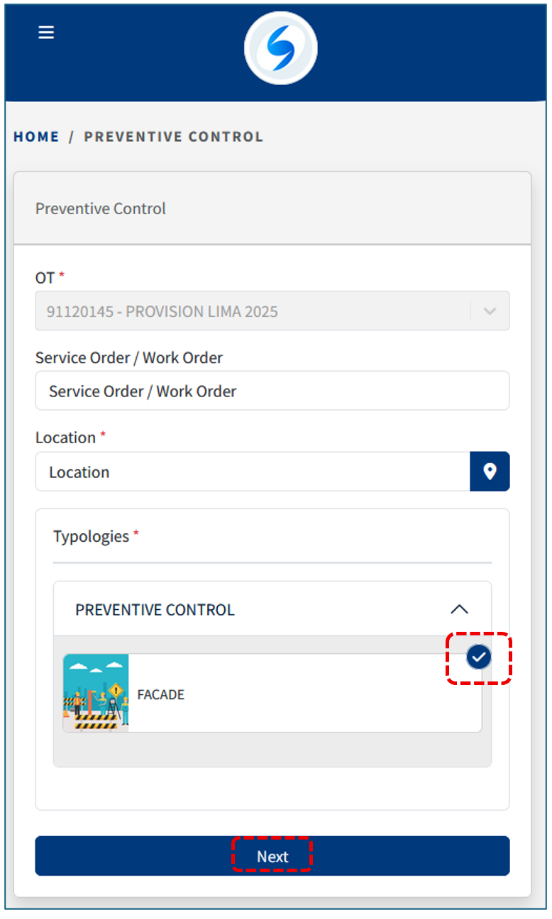
Task: Focus the Service Order / Work Order input
Action: [x=272, y=391]
